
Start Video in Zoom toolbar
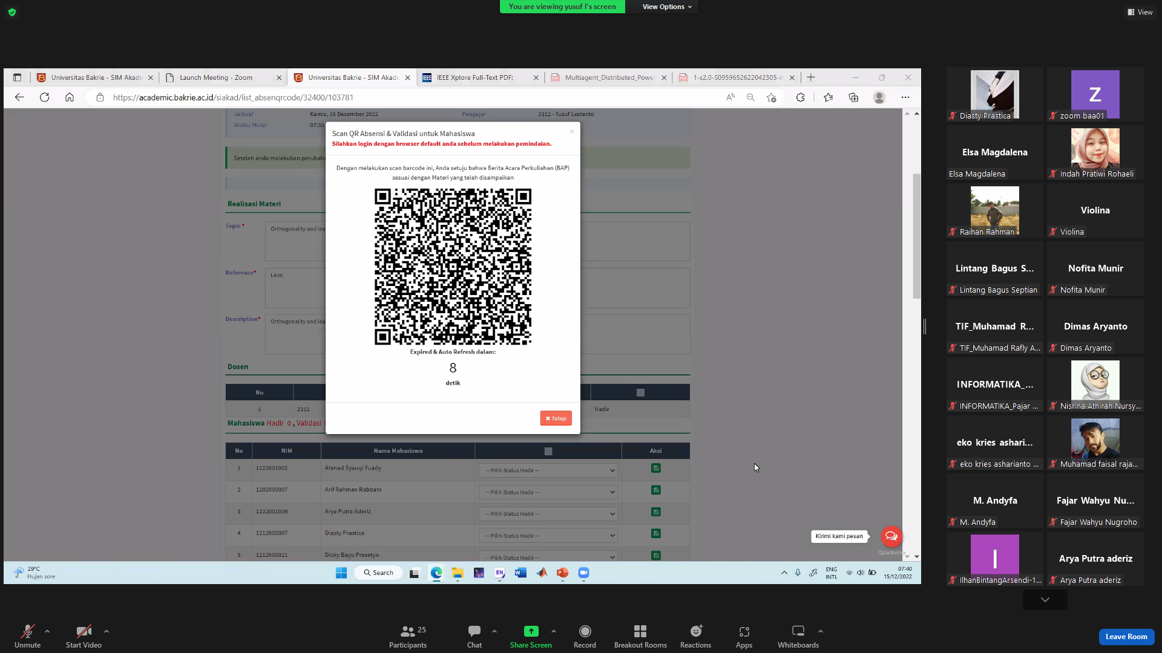[x=84, y=636]
